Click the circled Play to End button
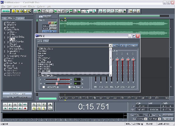175x126 pixels. (20, 105)
